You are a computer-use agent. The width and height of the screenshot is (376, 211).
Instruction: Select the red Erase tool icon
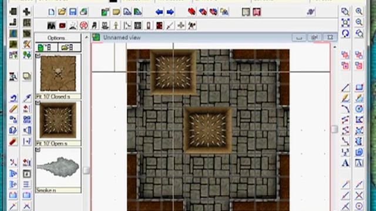click(x=13, y=141)
